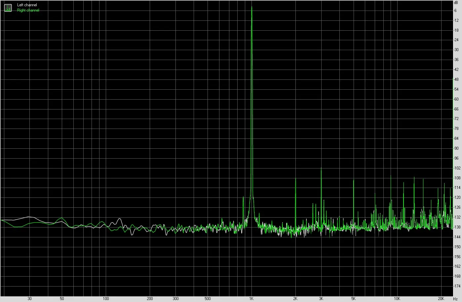This screenshot has height=302, width=462.
Task: Click the 300 frequency axis label
Action: tap(175, 299)
